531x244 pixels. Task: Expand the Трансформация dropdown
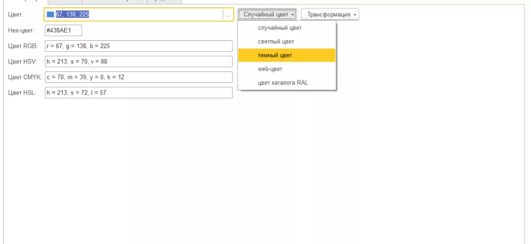tap(330, 14)
